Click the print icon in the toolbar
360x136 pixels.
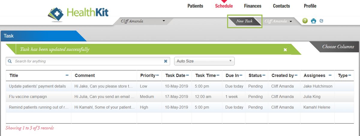point(313,21)
